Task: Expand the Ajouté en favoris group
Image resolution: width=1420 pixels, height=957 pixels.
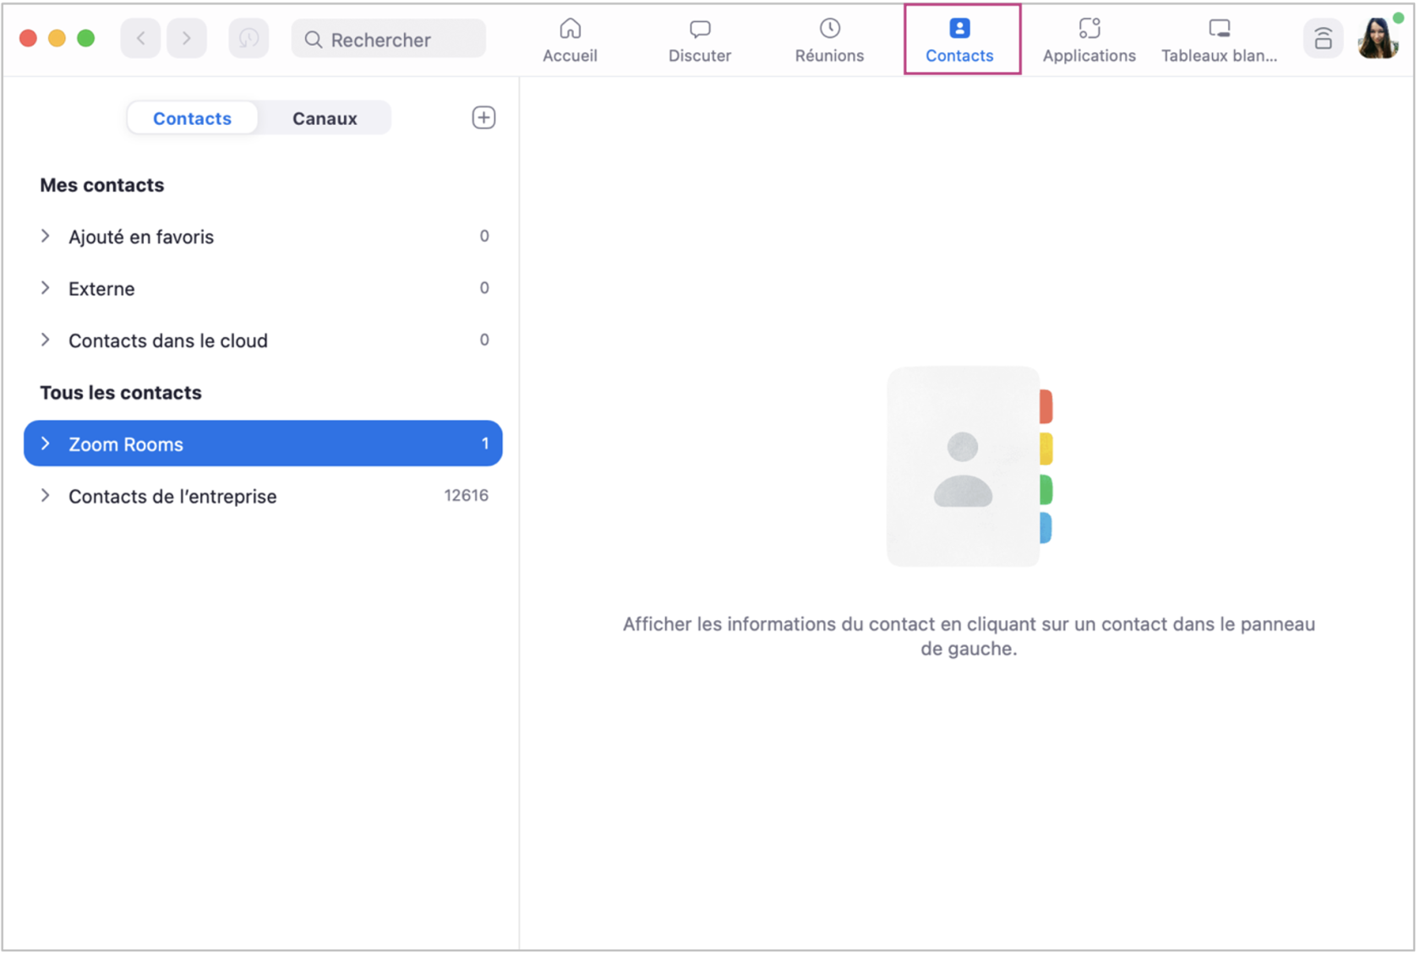Action: pyautogui.click(x=46, y=237)
